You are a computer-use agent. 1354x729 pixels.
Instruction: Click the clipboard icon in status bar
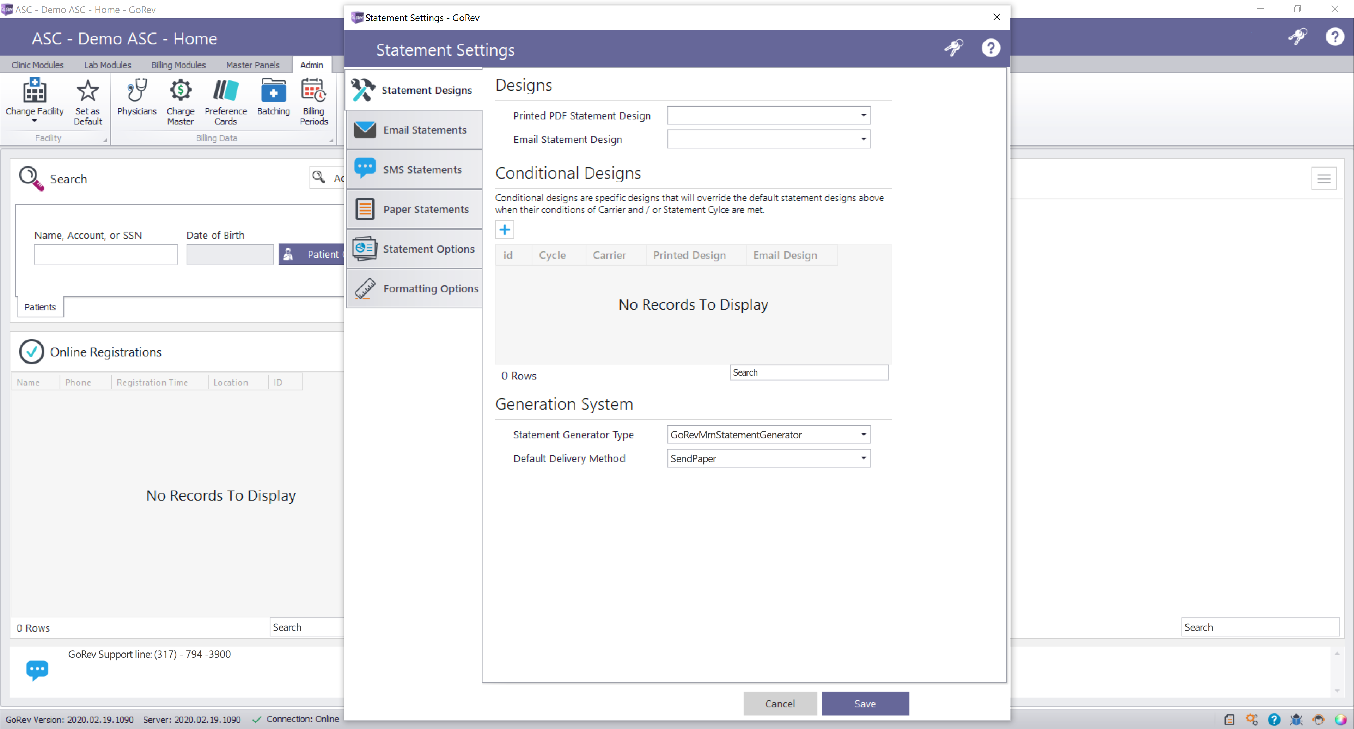point(1229,719)
